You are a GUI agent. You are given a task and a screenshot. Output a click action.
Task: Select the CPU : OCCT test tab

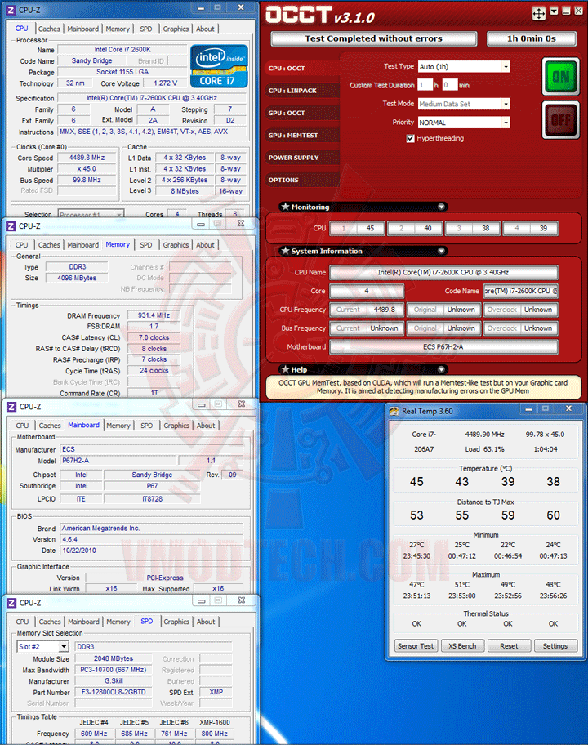[x=302, y=68]
